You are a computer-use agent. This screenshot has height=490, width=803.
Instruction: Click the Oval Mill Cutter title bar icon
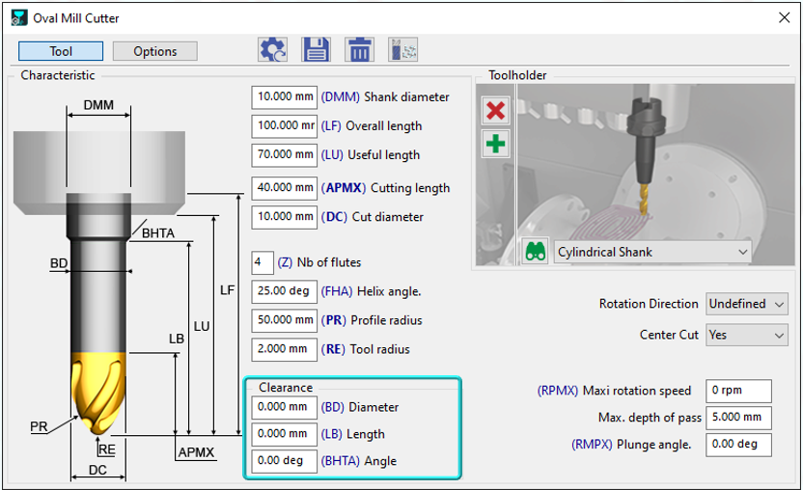(x=18, y=18)
